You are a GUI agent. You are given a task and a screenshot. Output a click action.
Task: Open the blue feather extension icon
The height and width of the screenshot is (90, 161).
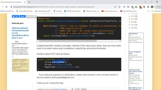point(124,7)
